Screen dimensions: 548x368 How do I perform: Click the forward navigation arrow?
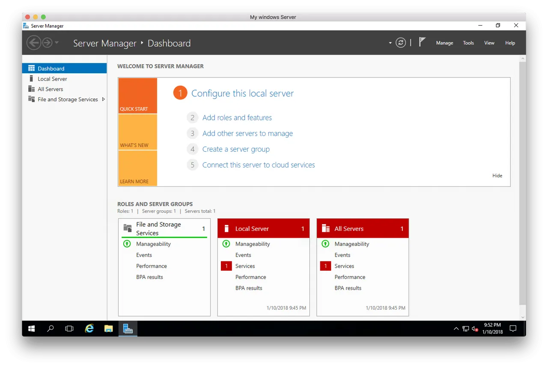(47, 43)
